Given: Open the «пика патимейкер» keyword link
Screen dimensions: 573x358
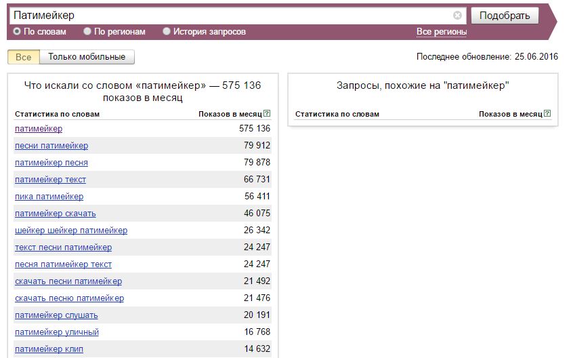Looking at the screenshot, I should coord(49,197).
